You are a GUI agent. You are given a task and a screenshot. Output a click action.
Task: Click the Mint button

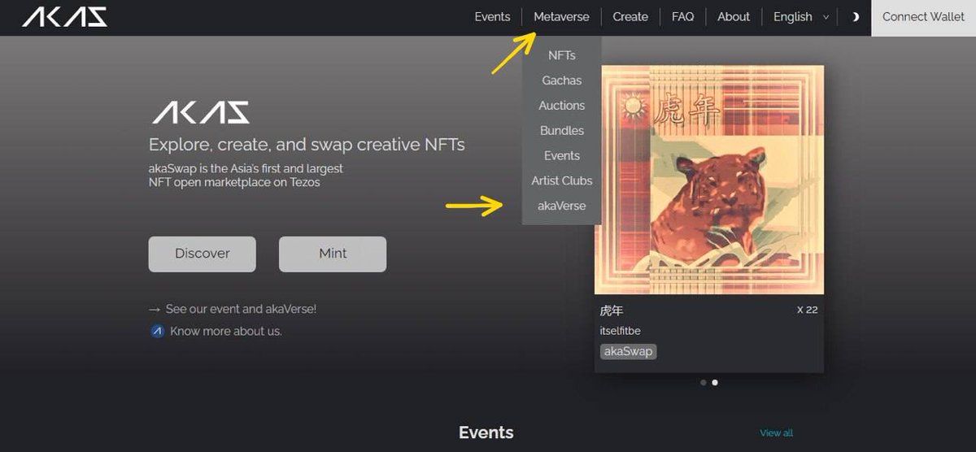tap(333, 254)
